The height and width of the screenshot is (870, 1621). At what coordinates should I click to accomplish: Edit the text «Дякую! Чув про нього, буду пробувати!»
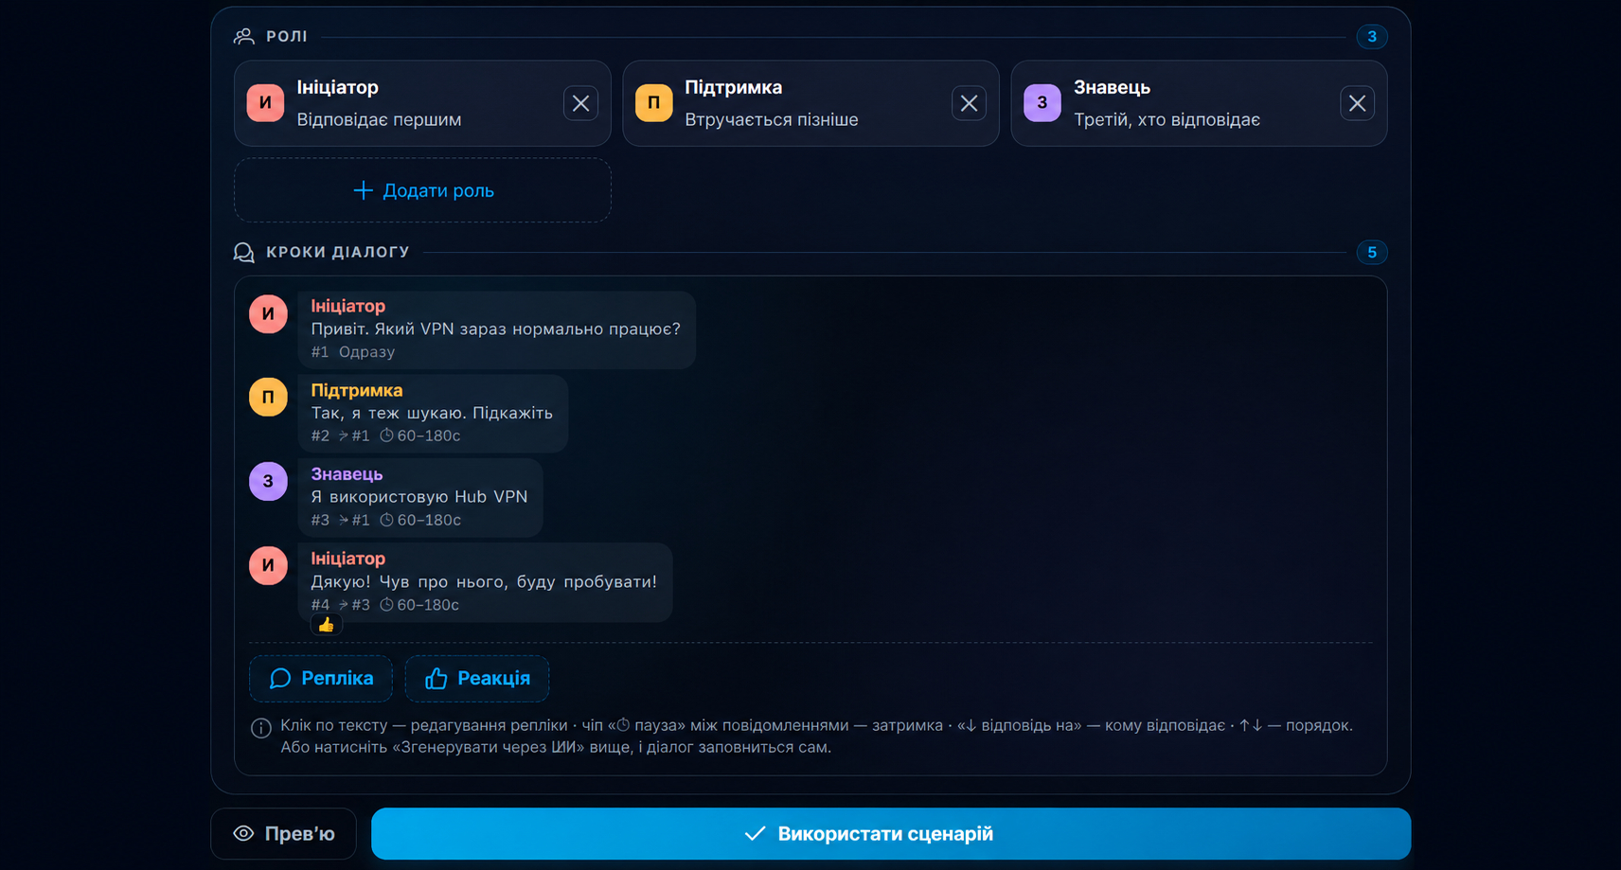[x=484, y=581]
